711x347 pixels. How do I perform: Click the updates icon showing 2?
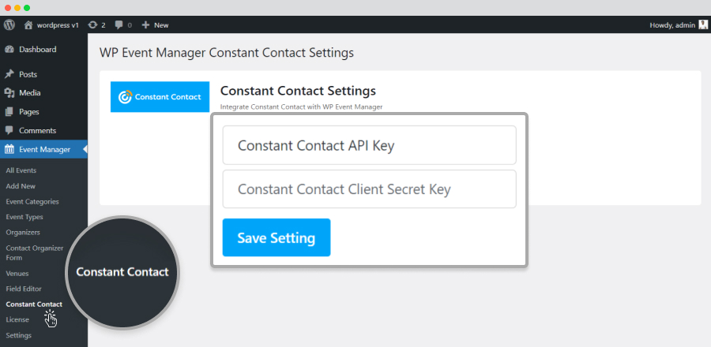click(x=96, y=25)
